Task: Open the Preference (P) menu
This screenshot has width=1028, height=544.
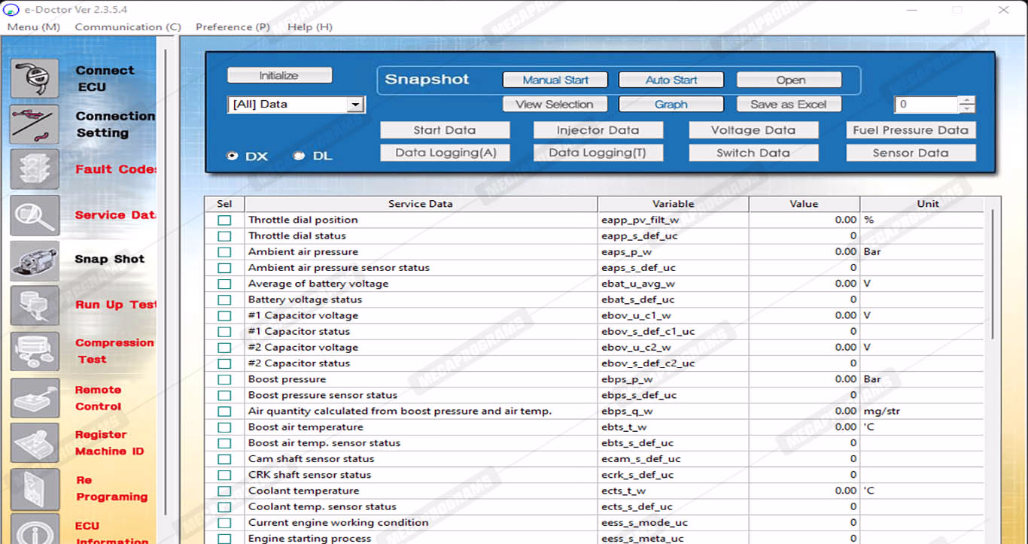Action: click(x=233, y=27)
